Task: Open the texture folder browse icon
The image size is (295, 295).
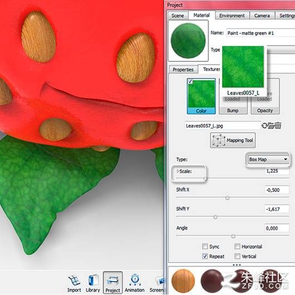Action: [271, 125]
